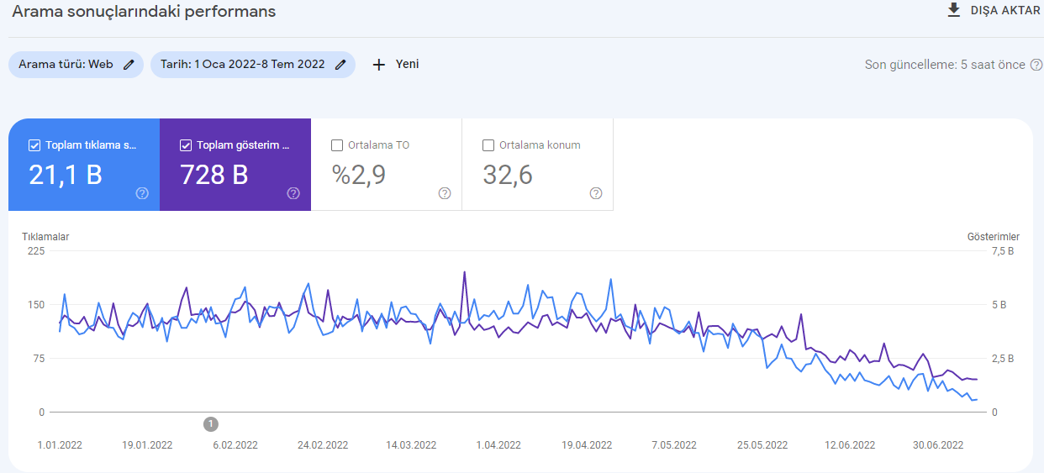Select the 728 B impressions metric card

click(x=235, y=165)
